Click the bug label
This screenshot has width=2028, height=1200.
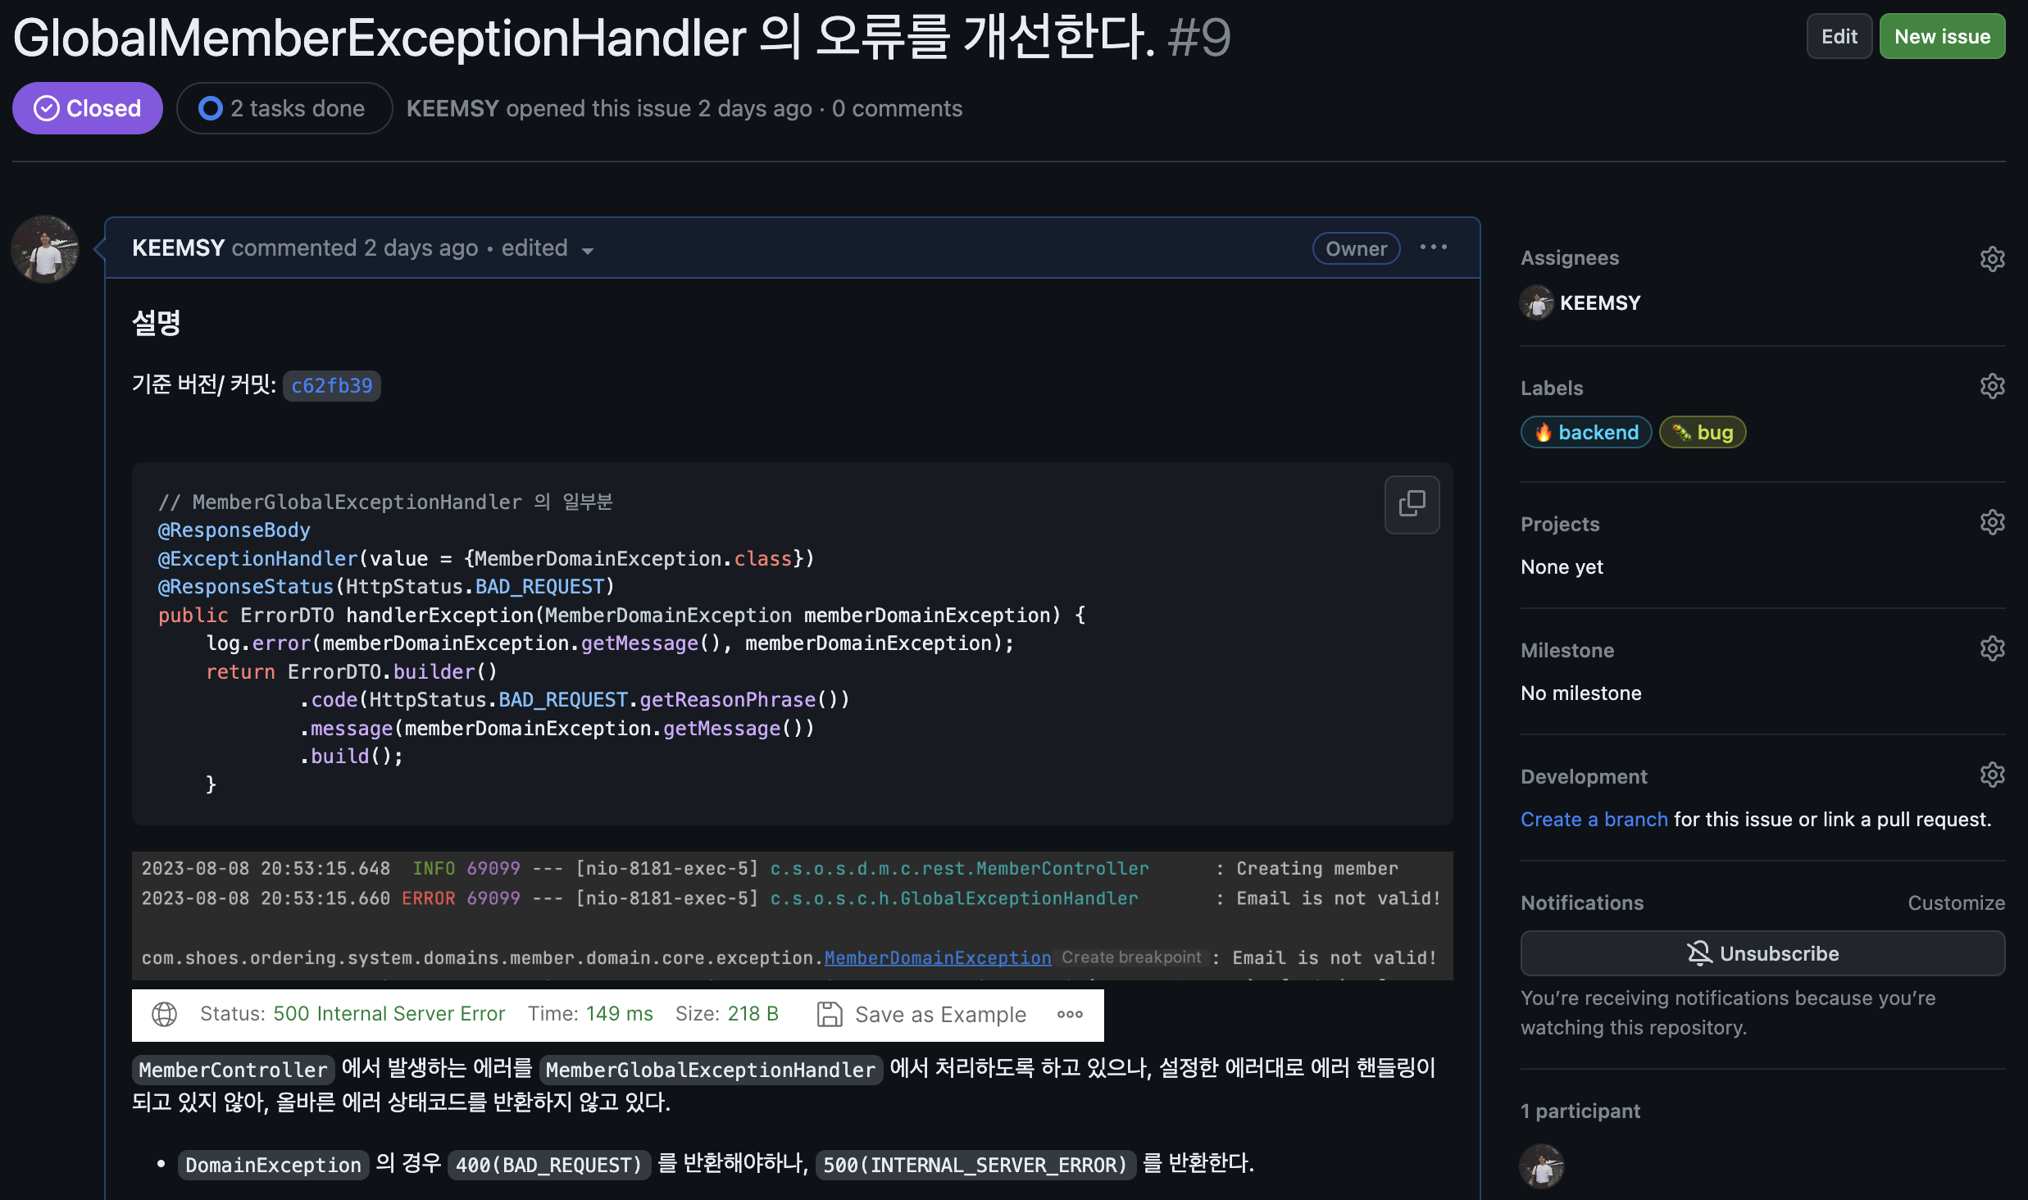[x=1703, y=432]
